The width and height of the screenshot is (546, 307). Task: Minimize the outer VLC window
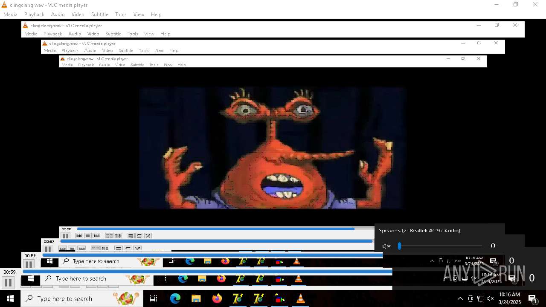tap(496, 5)
